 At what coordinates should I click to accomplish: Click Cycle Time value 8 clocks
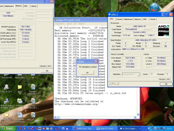point(26,42)
